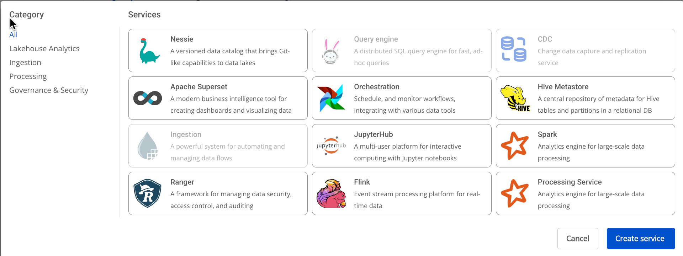Image resolution: width=683 pixels, height=256 pixels.
Task: Choose the Hive Metastore bee icon
Action: tap(515, 98)
